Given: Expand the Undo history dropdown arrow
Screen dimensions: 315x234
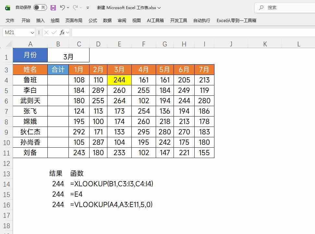Looking at the screenshot, I should [x=68, y=7].
